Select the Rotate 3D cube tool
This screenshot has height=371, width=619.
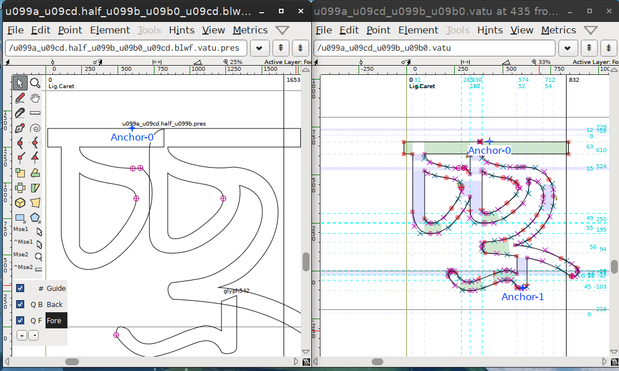(x=20, y=203)
